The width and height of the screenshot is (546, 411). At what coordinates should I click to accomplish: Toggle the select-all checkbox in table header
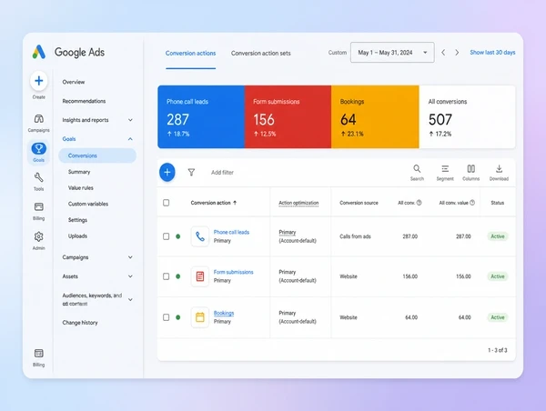pos(167,203)
